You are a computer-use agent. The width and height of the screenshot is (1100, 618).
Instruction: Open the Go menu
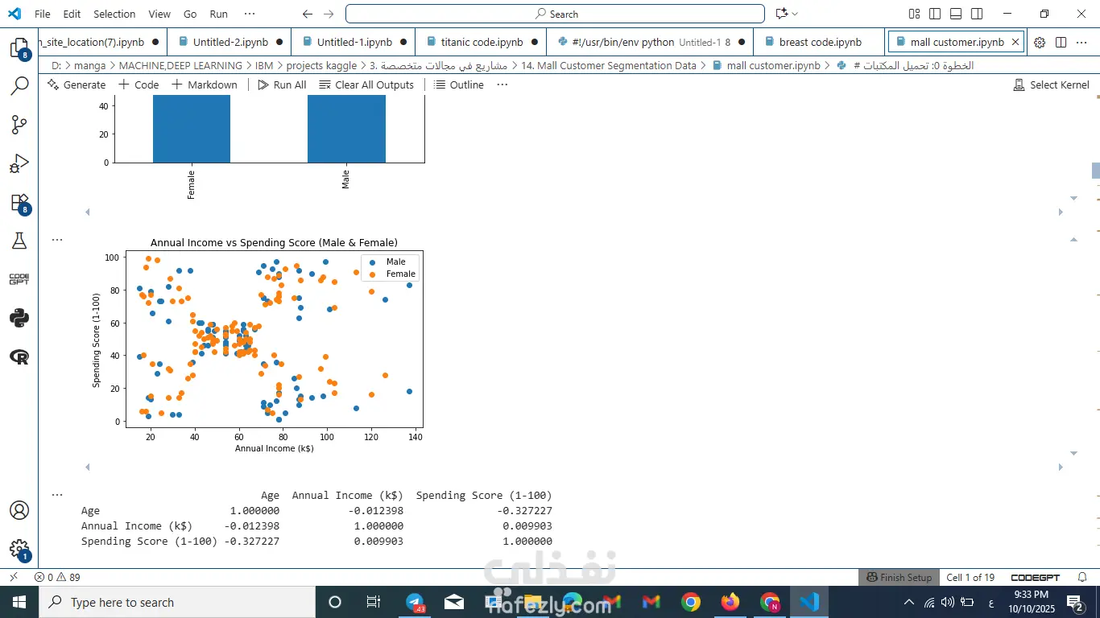click(x=190, y=14)
